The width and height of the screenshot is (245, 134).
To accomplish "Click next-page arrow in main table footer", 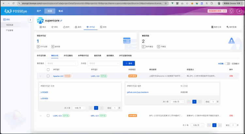I will pyautogui.click(x=220, y=125).
